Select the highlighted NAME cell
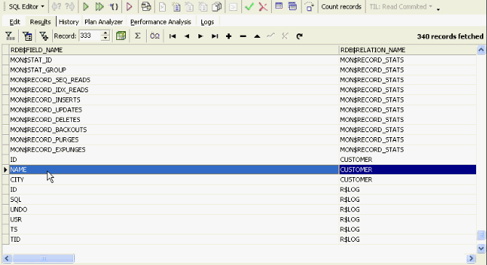The height and width of the screenshot is (265, 487). (x=174, y=169)
